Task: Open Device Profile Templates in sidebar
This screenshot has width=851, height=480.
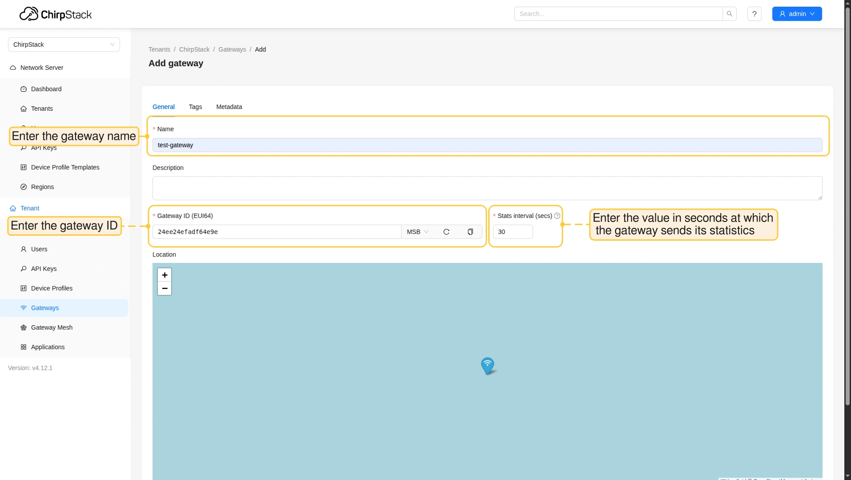Action: [x=65, y=167]
